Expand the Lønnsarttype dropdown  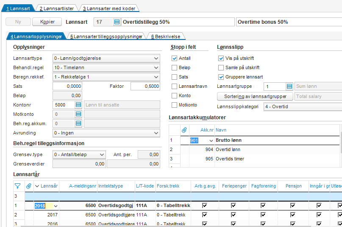pyautogui.click(x=106, y=58)
